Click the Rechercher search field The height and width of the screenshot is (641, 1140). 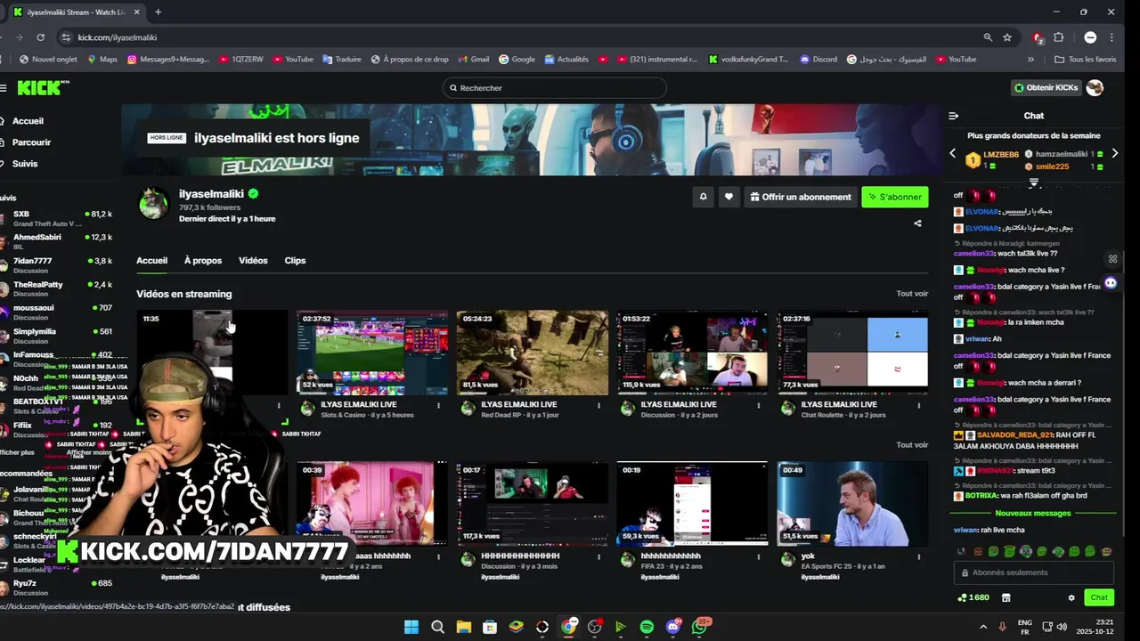[554, 87]
